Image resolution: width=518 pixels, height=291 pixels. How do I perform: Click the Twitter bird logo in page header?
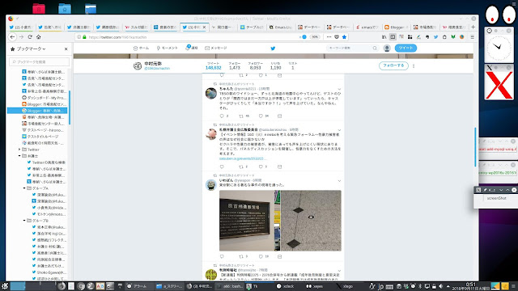[x=273, y=48]
